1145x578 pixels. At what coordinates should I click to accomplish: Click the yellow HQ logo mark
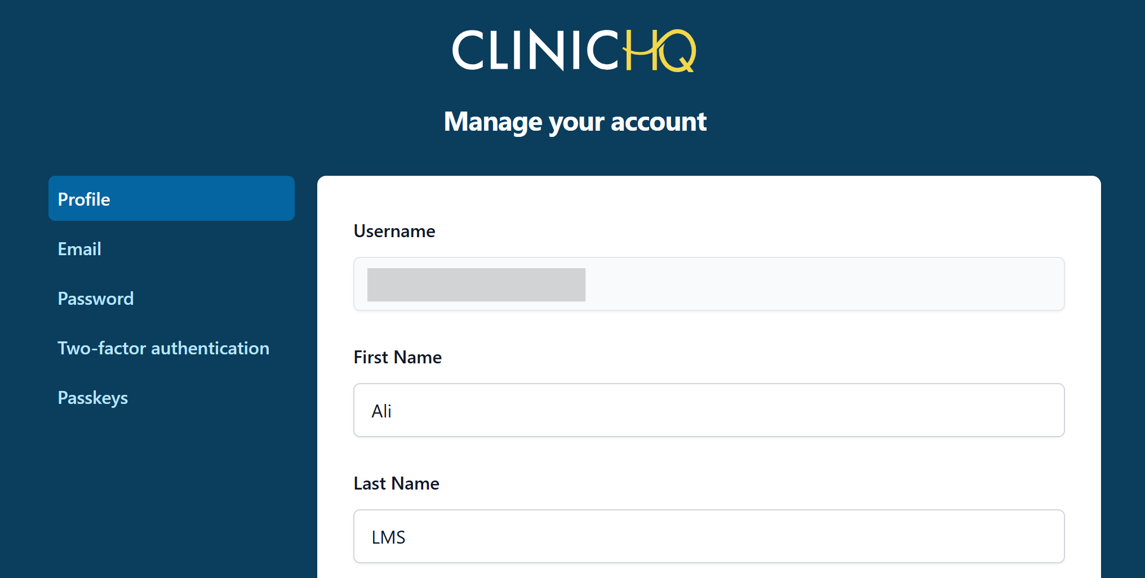click(x=659, y=51)
